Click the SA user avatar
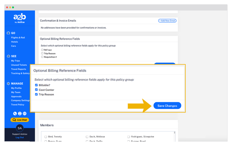Screen dimensions: 232x146 (19, 128)
